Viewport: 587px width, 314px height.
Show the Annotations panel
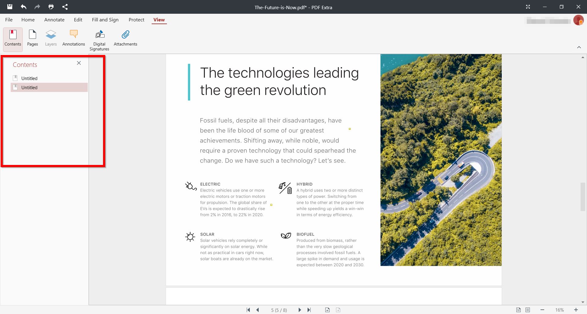tap(73, 39)
